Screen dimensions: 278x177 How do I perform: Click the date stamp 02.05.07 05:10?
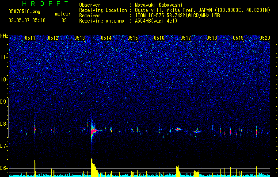[27, 20]
